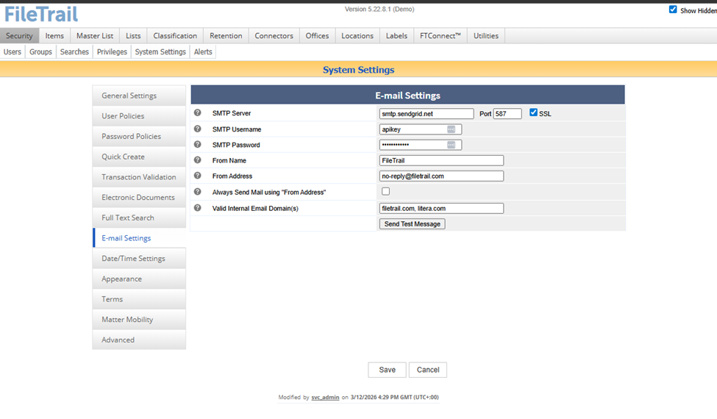Screen dimensions: 717x419
Task: Select Electronic Documents in the sidebar
Action: (139, 198)
